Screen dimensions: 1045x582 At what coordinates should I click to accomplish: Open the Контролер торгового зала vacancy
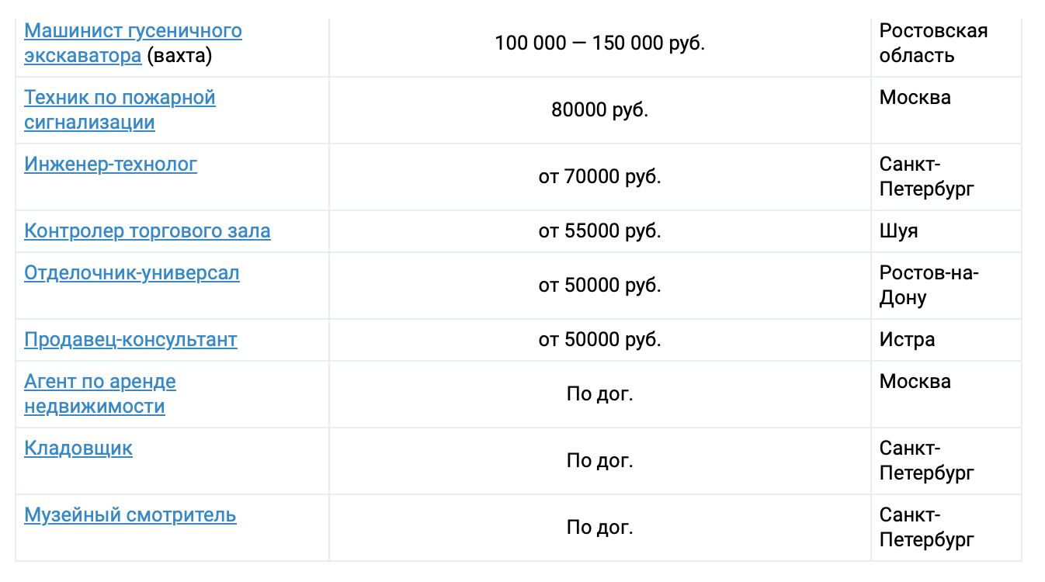click(148, 231)
